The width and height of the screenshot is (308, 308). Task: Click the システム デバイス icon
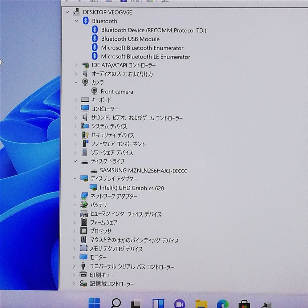click(85, 126)
